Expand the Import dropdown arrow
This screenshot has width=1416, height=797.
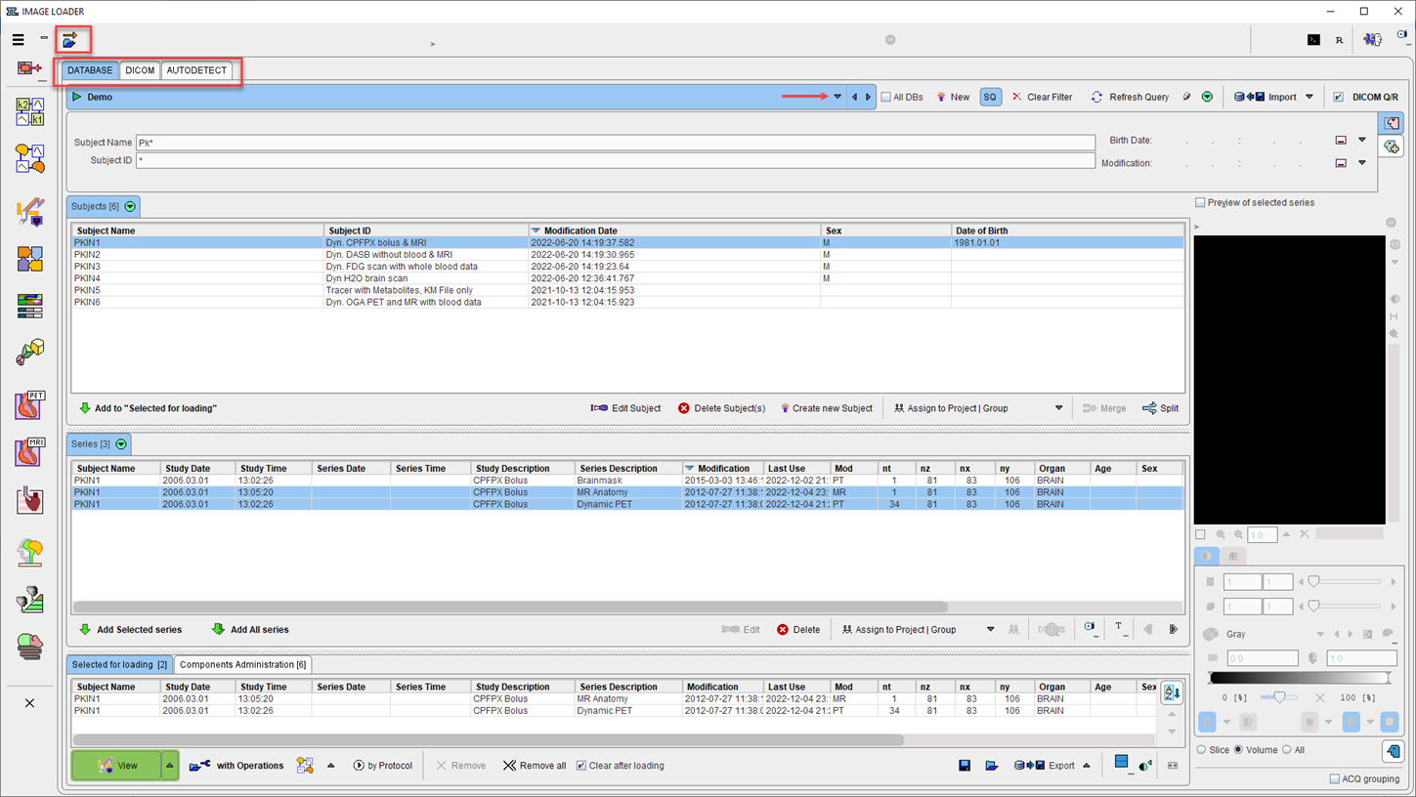[x=1309, y=97]
